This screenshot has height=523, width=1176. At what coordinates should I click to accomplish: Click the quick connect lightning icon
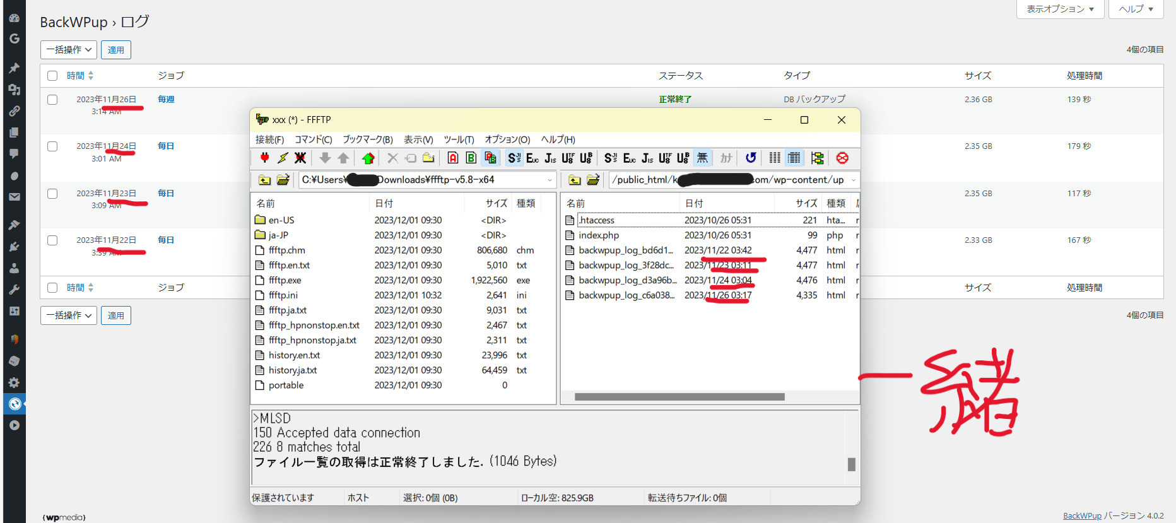[283, 158]
